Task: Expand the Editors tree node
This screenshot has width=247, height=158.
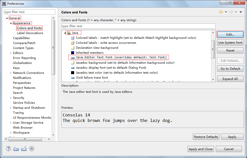Action: click(x=11, y=53)
